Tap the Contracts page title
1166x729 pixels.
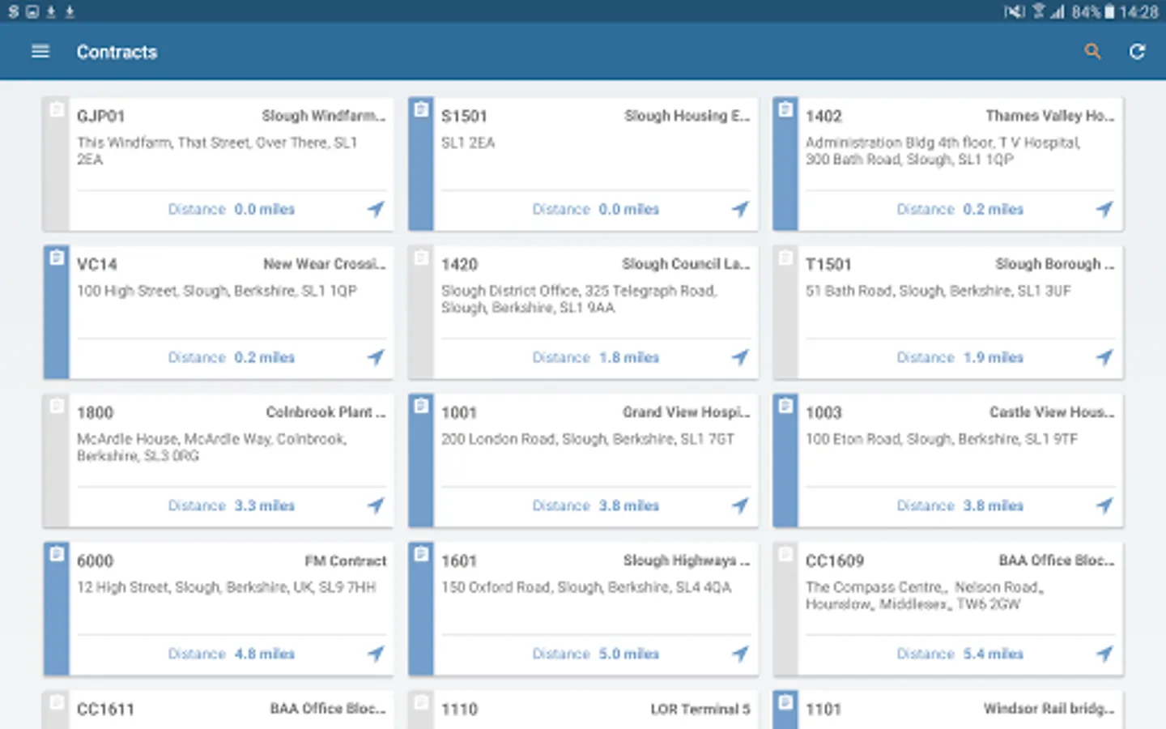[x=117, y=52]
